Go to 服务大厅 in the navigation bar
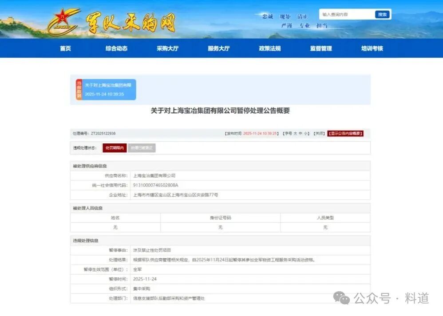This screenshot has height=316, width=443. coord(219,48)
